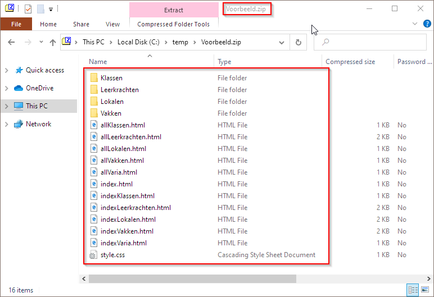The width and height of the screenshot is (434, 297).
Task: Select This PC in sidebar
Action: click(x=37, y=106)
